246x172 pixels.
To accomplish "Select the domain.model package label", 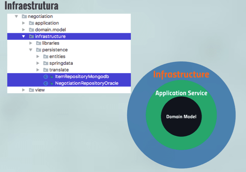I will tap(50, 30).
